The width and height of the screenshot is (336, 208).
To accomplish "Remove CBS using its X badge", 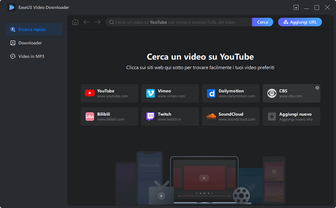I will click(x=317, y=88).
